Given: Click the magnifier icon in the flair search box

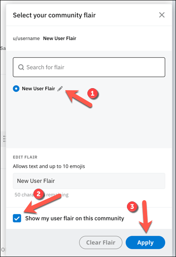Looking at the screenshot, I should (21, 67).
